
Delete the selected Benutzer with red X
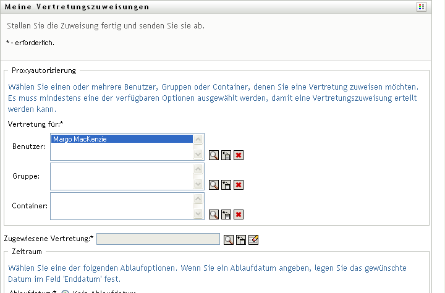pos(238,155)
